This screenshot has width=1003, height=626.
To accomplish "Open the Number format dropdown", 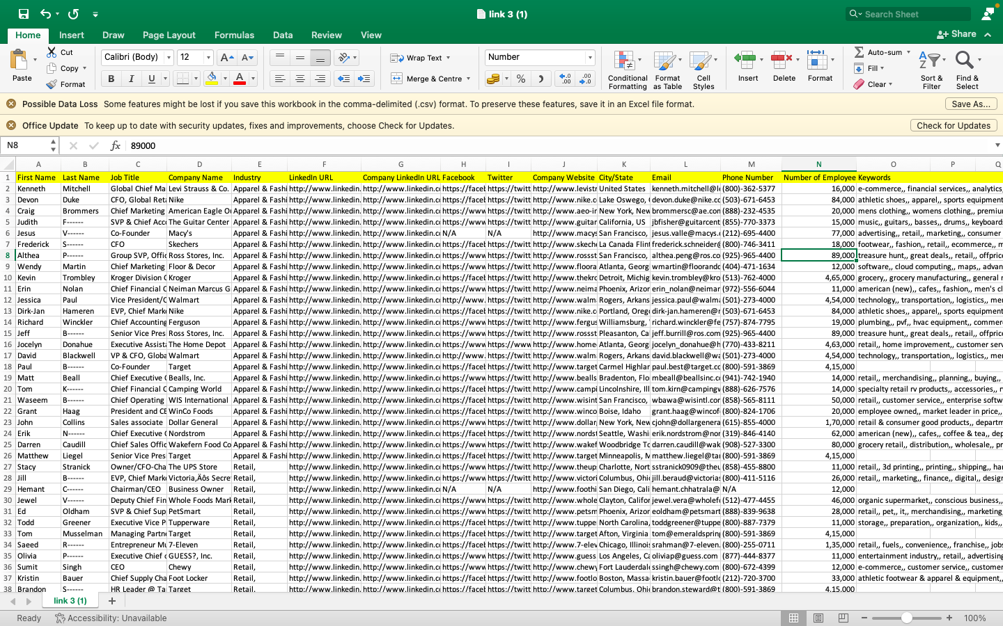I will tap(590, 58).
